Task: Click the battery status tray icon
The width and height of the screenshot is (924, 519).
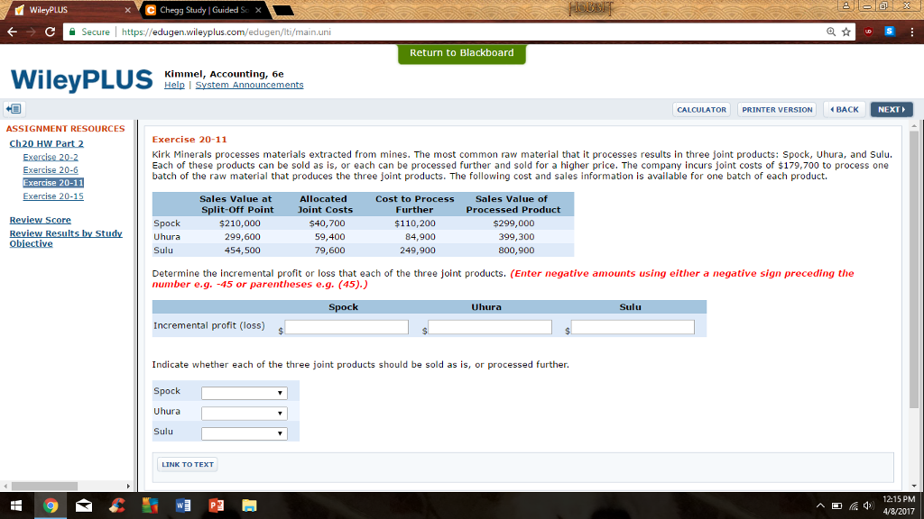Action: (x=836, y=505)
